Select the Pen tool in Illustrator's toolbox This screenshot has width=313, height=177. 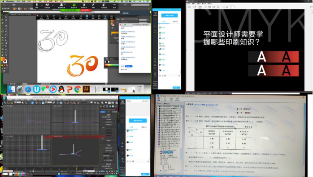[2, 23]
